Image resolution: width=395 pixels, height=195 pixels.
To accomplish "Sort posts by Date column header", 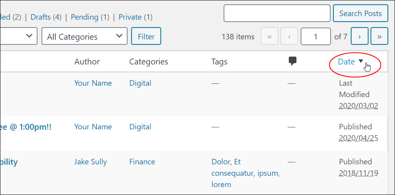I will [346, 61].
